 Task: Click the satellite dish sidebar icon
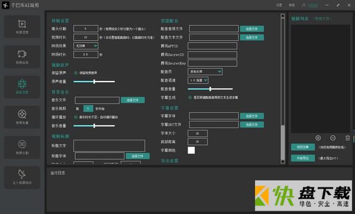tap(22, 174)
